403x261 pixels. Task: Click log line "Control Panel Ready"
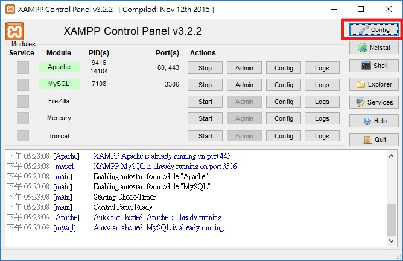pyautogui.click(x=123, y=207)
